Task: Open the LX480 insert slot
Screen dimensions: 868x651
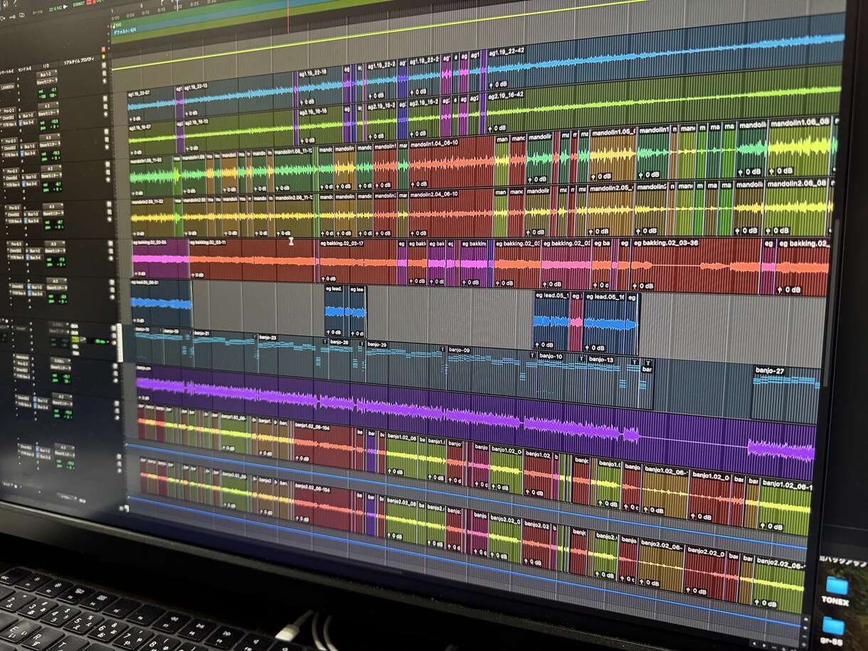Action: pyautogui.click(x=9, y=86)
